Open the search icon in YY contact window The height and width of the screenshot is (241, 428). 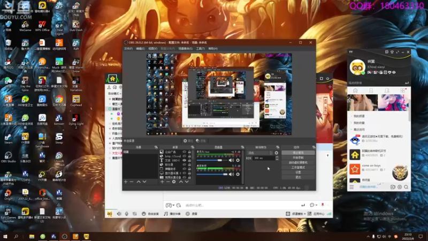(x=406, y=187)
